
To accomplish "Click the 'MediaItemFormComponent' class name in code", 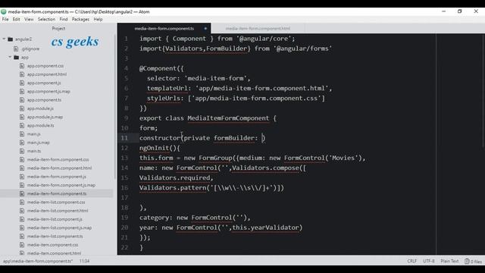I will pyautogui.click(x=228, y=118).
